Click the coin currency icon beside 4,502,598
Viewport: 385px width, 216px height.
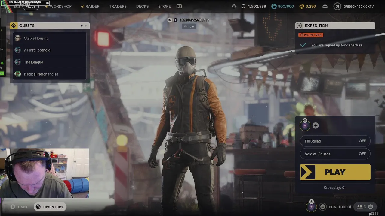click(243, 6)
